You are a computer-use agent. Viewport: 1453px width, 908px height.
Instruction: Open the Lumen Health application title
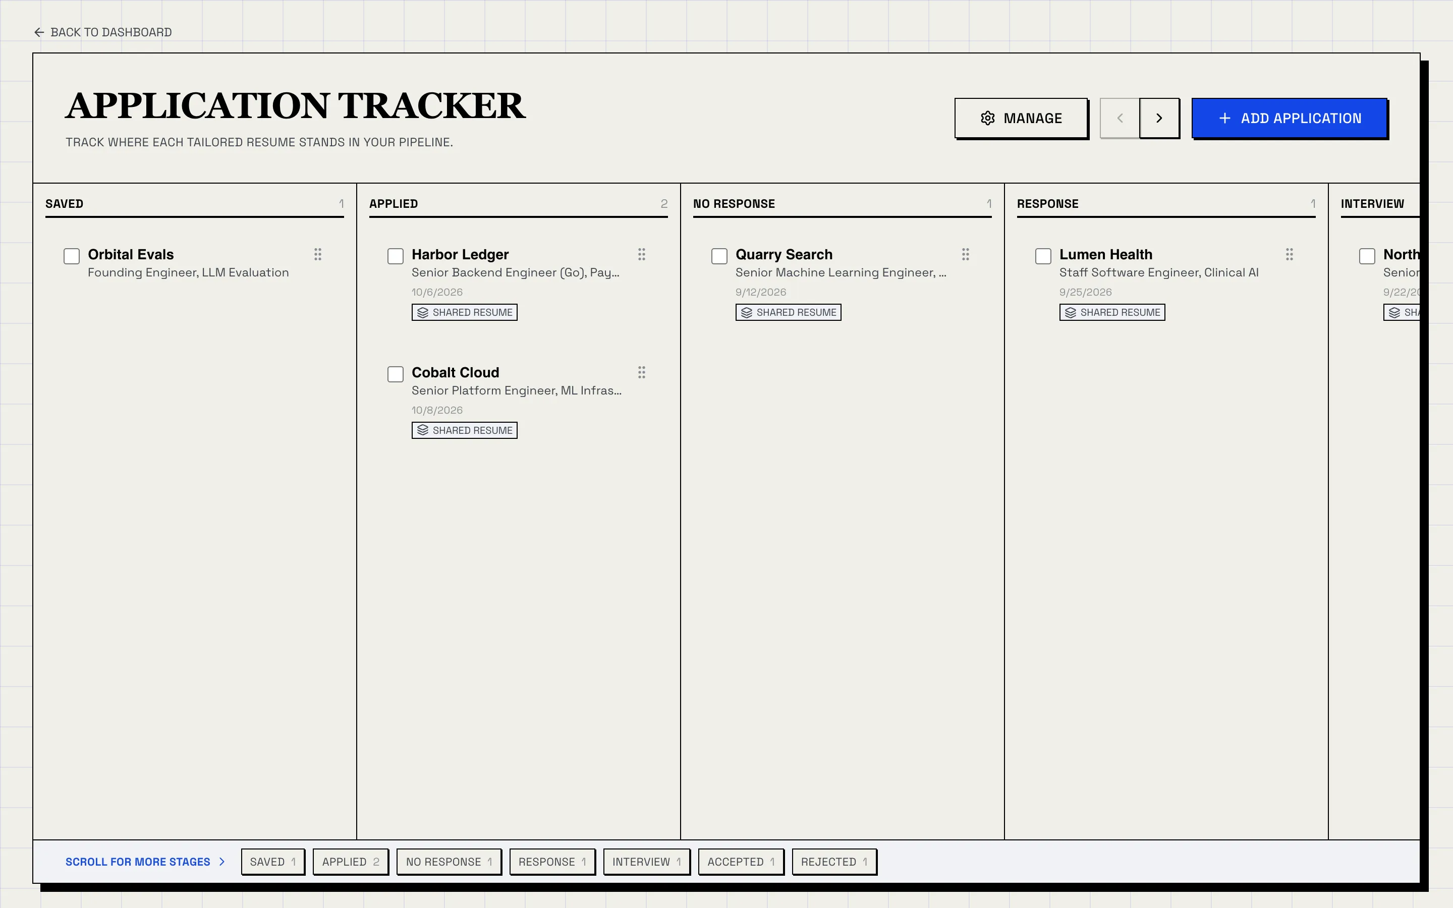[1105, 255]
